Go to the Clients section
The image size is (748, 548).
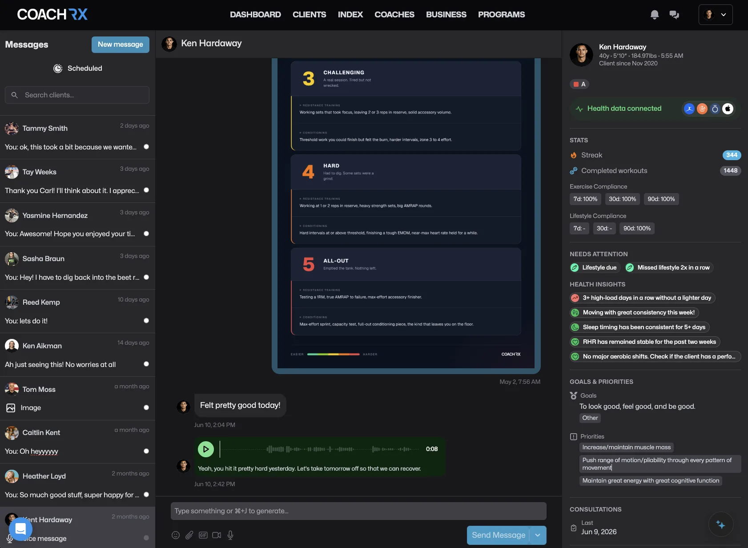(x=309, y=15)
